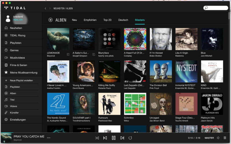Screen dimensions: 231x144
Task: Open A Sailor's Guide album cover
Action: [84, 39]
